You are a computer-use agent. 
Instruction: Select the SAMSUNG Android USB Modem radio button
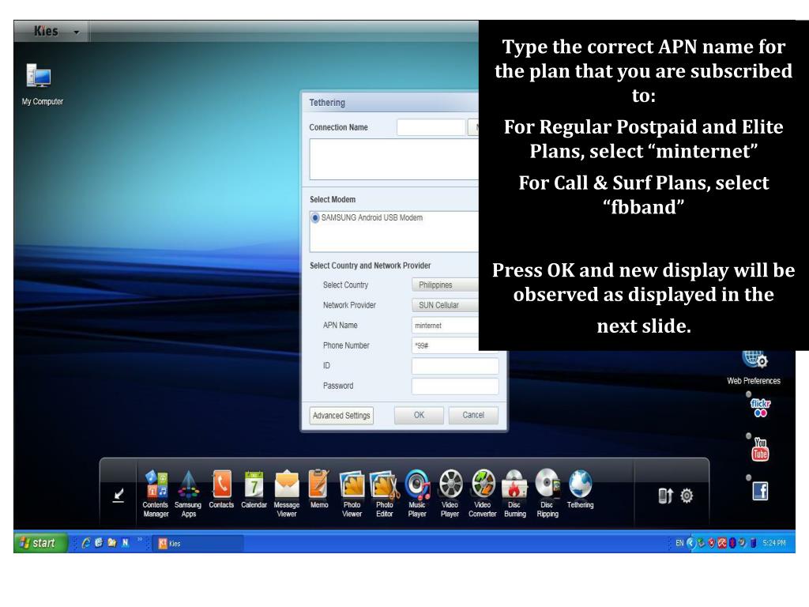click(x=314, y=218)
